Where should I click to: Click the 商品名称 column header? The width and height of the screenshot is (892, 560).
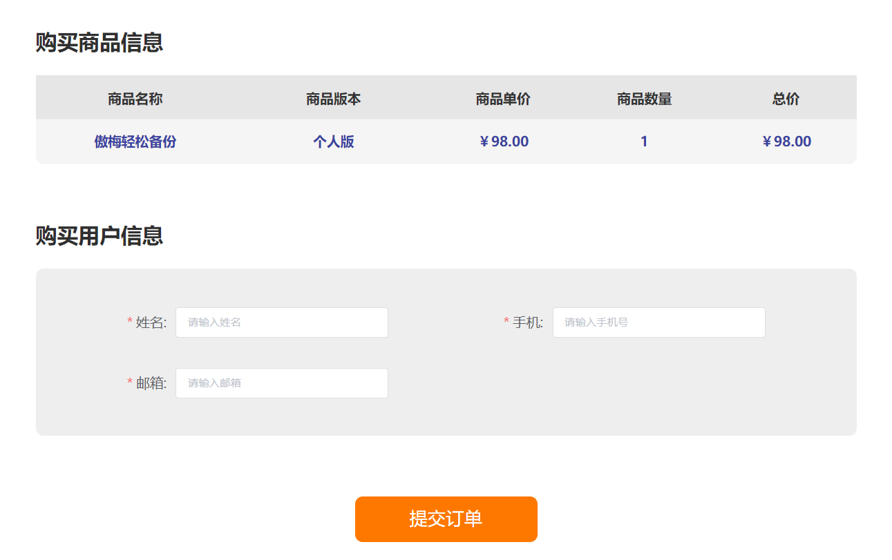tap(135, 99)
